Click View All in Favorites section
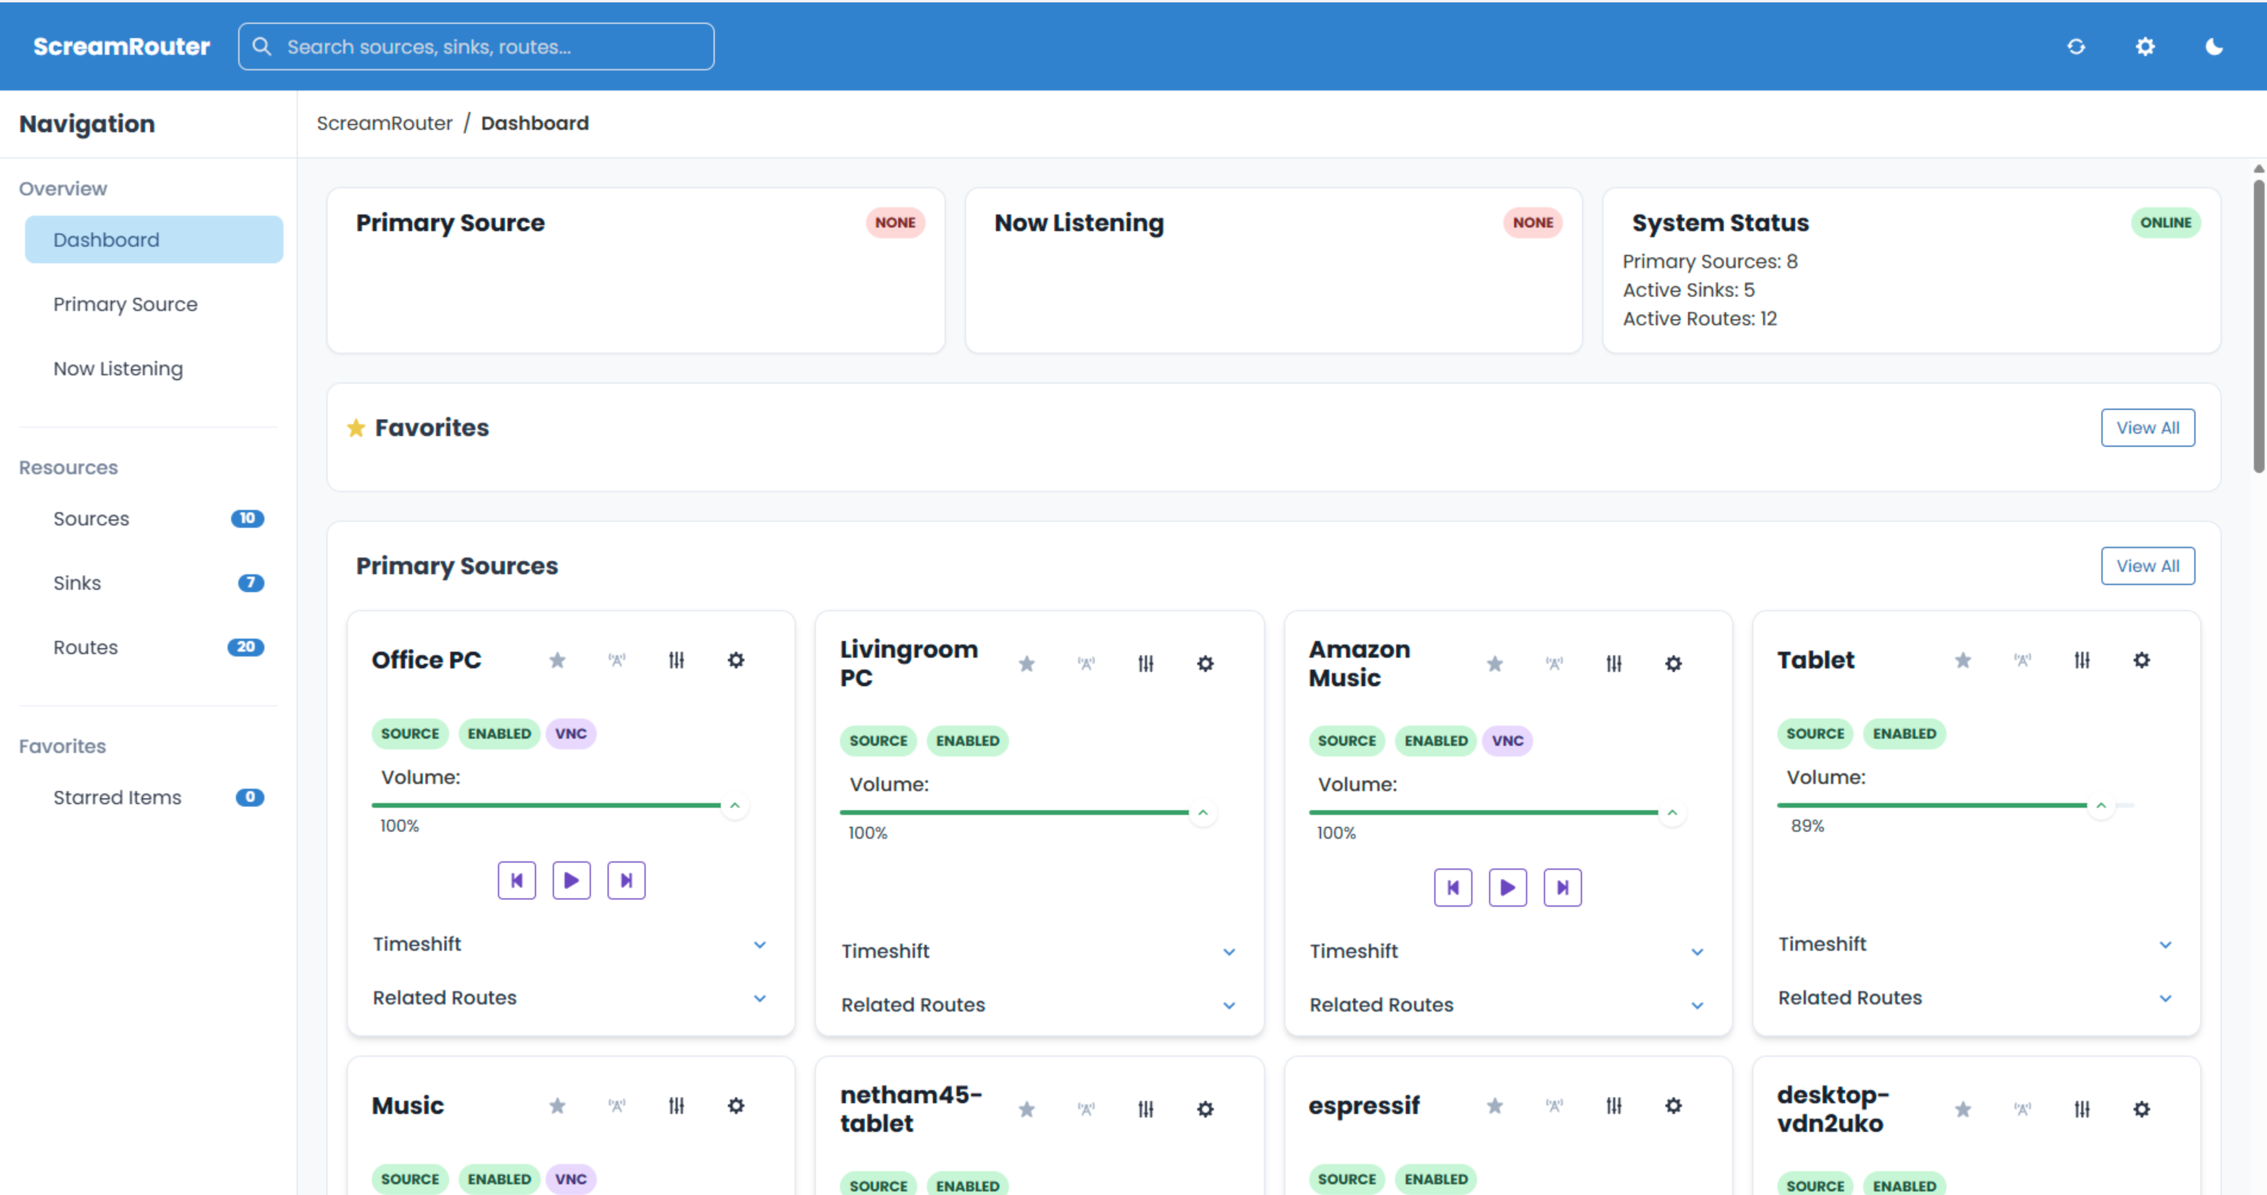This screenshot has width=2267, height=1195. tap(2147, 428)
